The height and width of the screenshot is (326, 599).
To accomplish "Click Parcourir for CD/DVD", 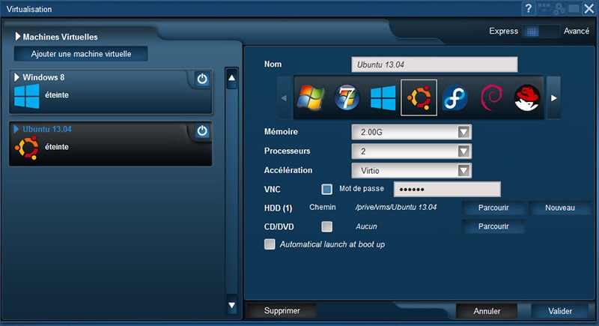I will pyautogui.click(x=493, y=226).
